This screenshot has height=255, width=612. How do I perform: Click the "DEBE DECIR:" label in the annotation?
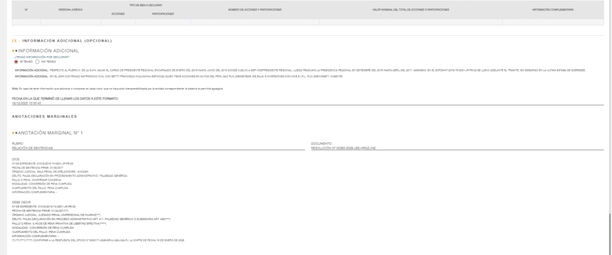click(20, 202)
